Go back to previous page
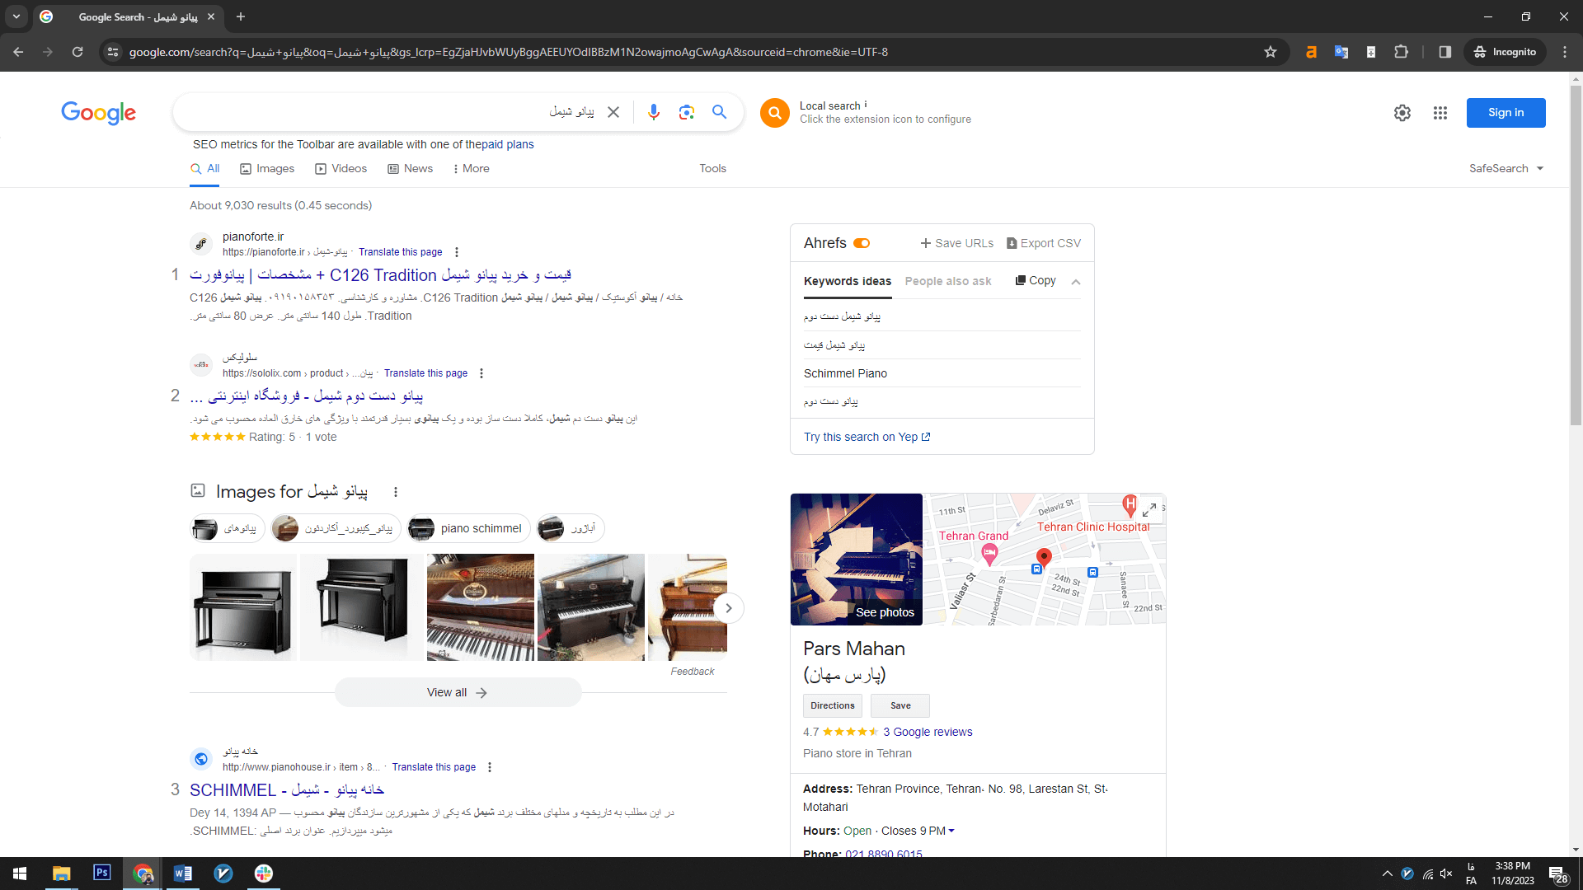The height and width of the screenshot is (890, 1583). point(18,52)
